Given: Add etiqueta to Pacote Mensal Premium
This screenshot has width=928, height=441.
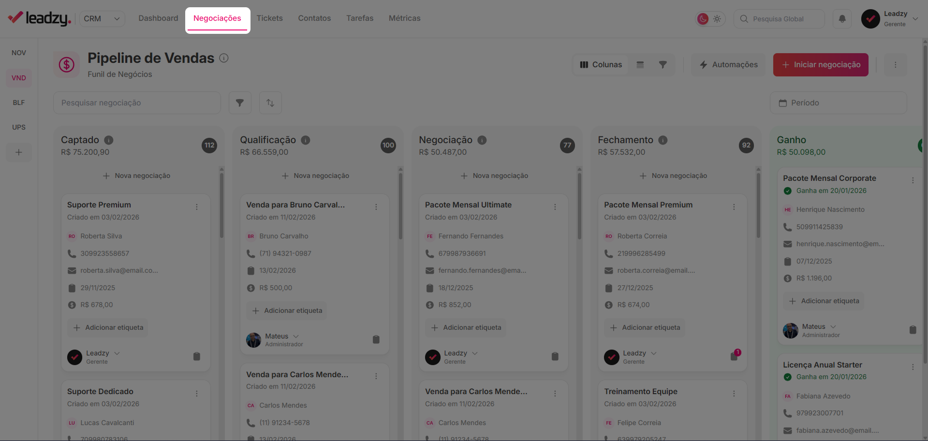Looking at the screenshot, I should 645,328.
